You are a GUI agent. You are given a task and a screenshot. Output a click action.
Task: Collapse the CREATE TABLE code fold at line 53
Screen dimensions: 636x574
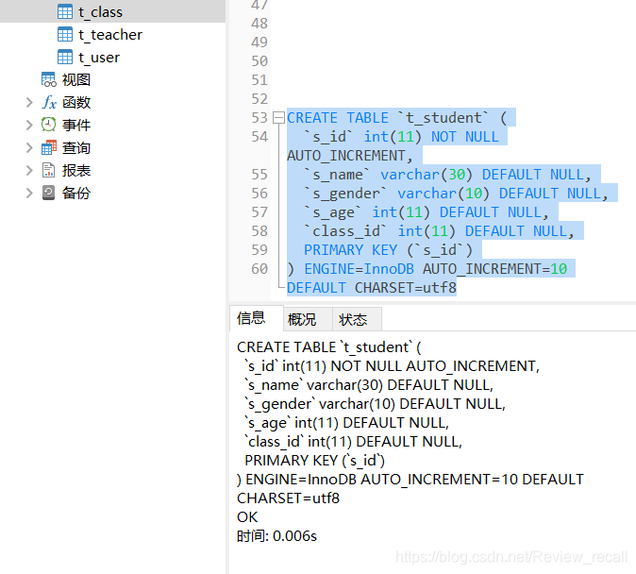pos(278,118)
